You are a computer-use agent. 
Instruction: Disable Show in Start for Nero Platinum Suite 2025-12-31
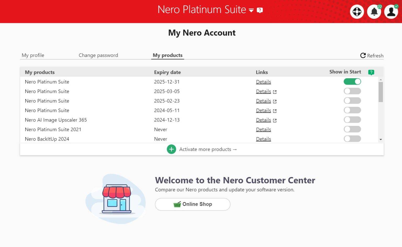point(352,81)
